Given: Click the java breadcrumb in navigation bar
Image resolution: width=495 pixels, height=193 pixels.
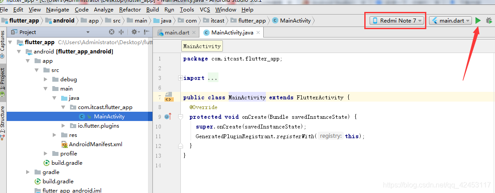Looking at the screenshot, I should click(164, 21).
